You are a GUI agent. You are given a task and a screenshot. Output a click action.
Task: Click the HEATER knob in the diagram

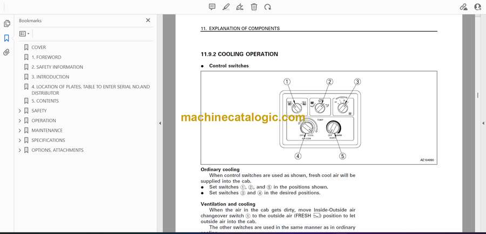pos(333,127)
